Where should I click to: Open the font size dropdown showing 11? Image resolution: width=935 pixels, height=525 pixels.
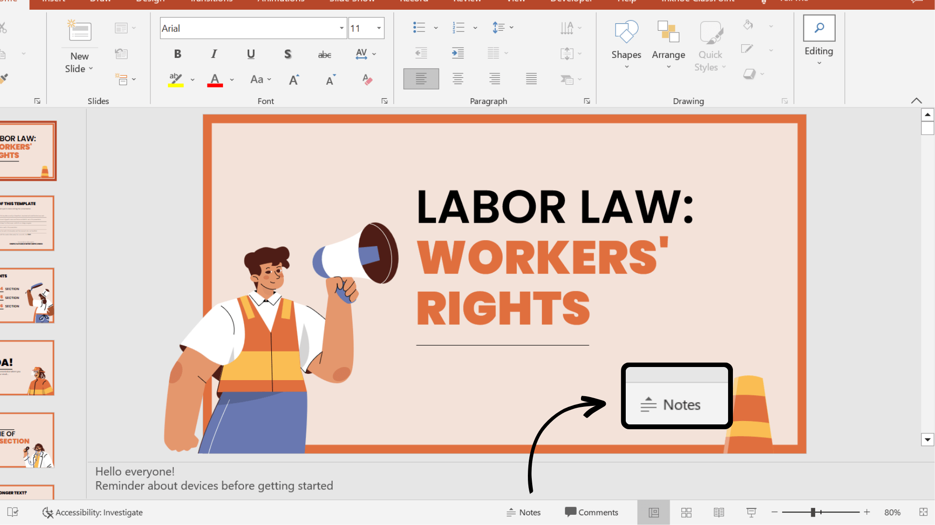[x=379, y=28]
